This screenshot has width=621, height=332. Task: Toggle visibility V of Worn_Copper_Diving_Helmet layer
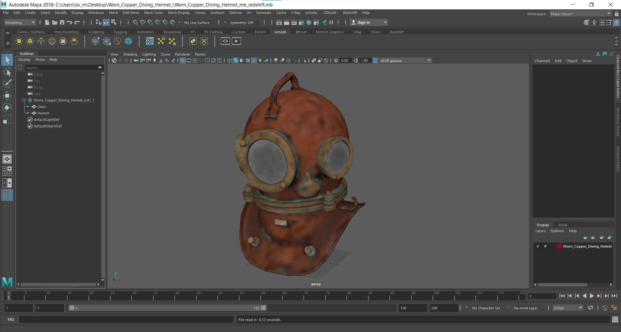click(538, 246)
